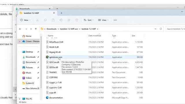Viewport: 185px width, 104px height.
Task: Switch to Downloads tab in back window
Action: (x=25, y=9)
